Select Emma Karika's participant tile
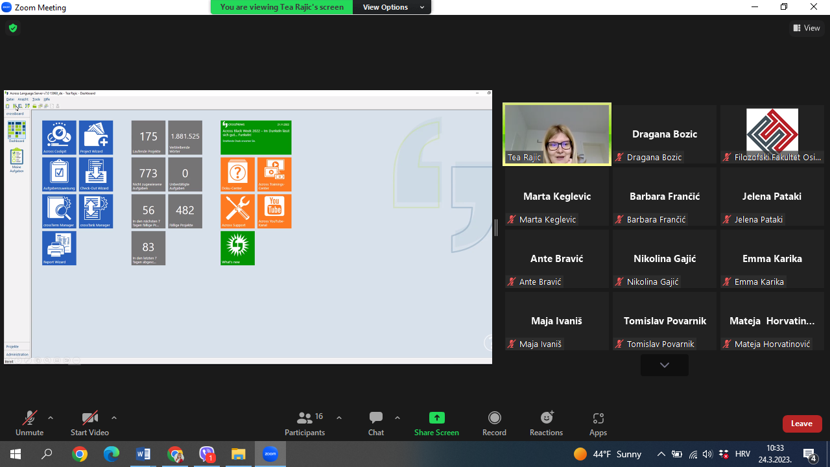 [772, 259]
